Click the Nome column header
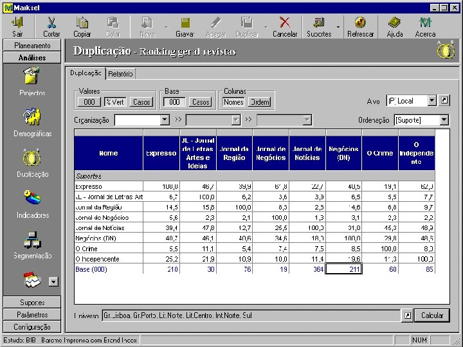 (109, 153)
